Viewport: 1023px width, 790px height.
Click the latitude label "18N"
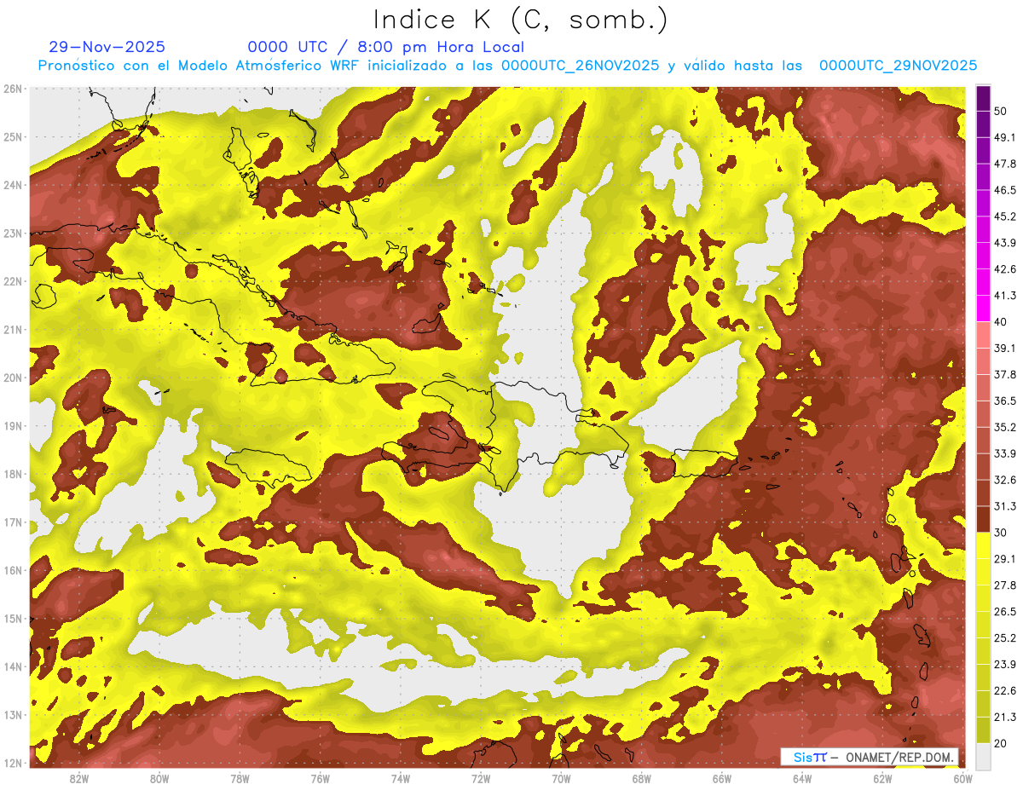click(13, 474)
